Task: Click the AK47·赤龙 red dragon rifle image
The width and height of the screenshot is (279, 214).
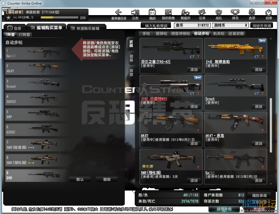Action: tap(235, 122)
